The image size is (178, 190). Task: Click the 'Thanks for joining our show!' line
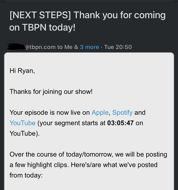[51, 92]
